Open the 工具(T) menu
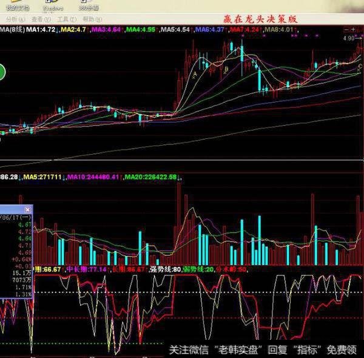The image size is (364, 358). tap(67, 19)
